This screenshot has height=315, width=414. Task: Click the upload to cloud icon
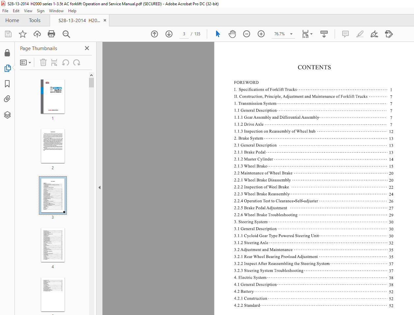click(37, 34)
